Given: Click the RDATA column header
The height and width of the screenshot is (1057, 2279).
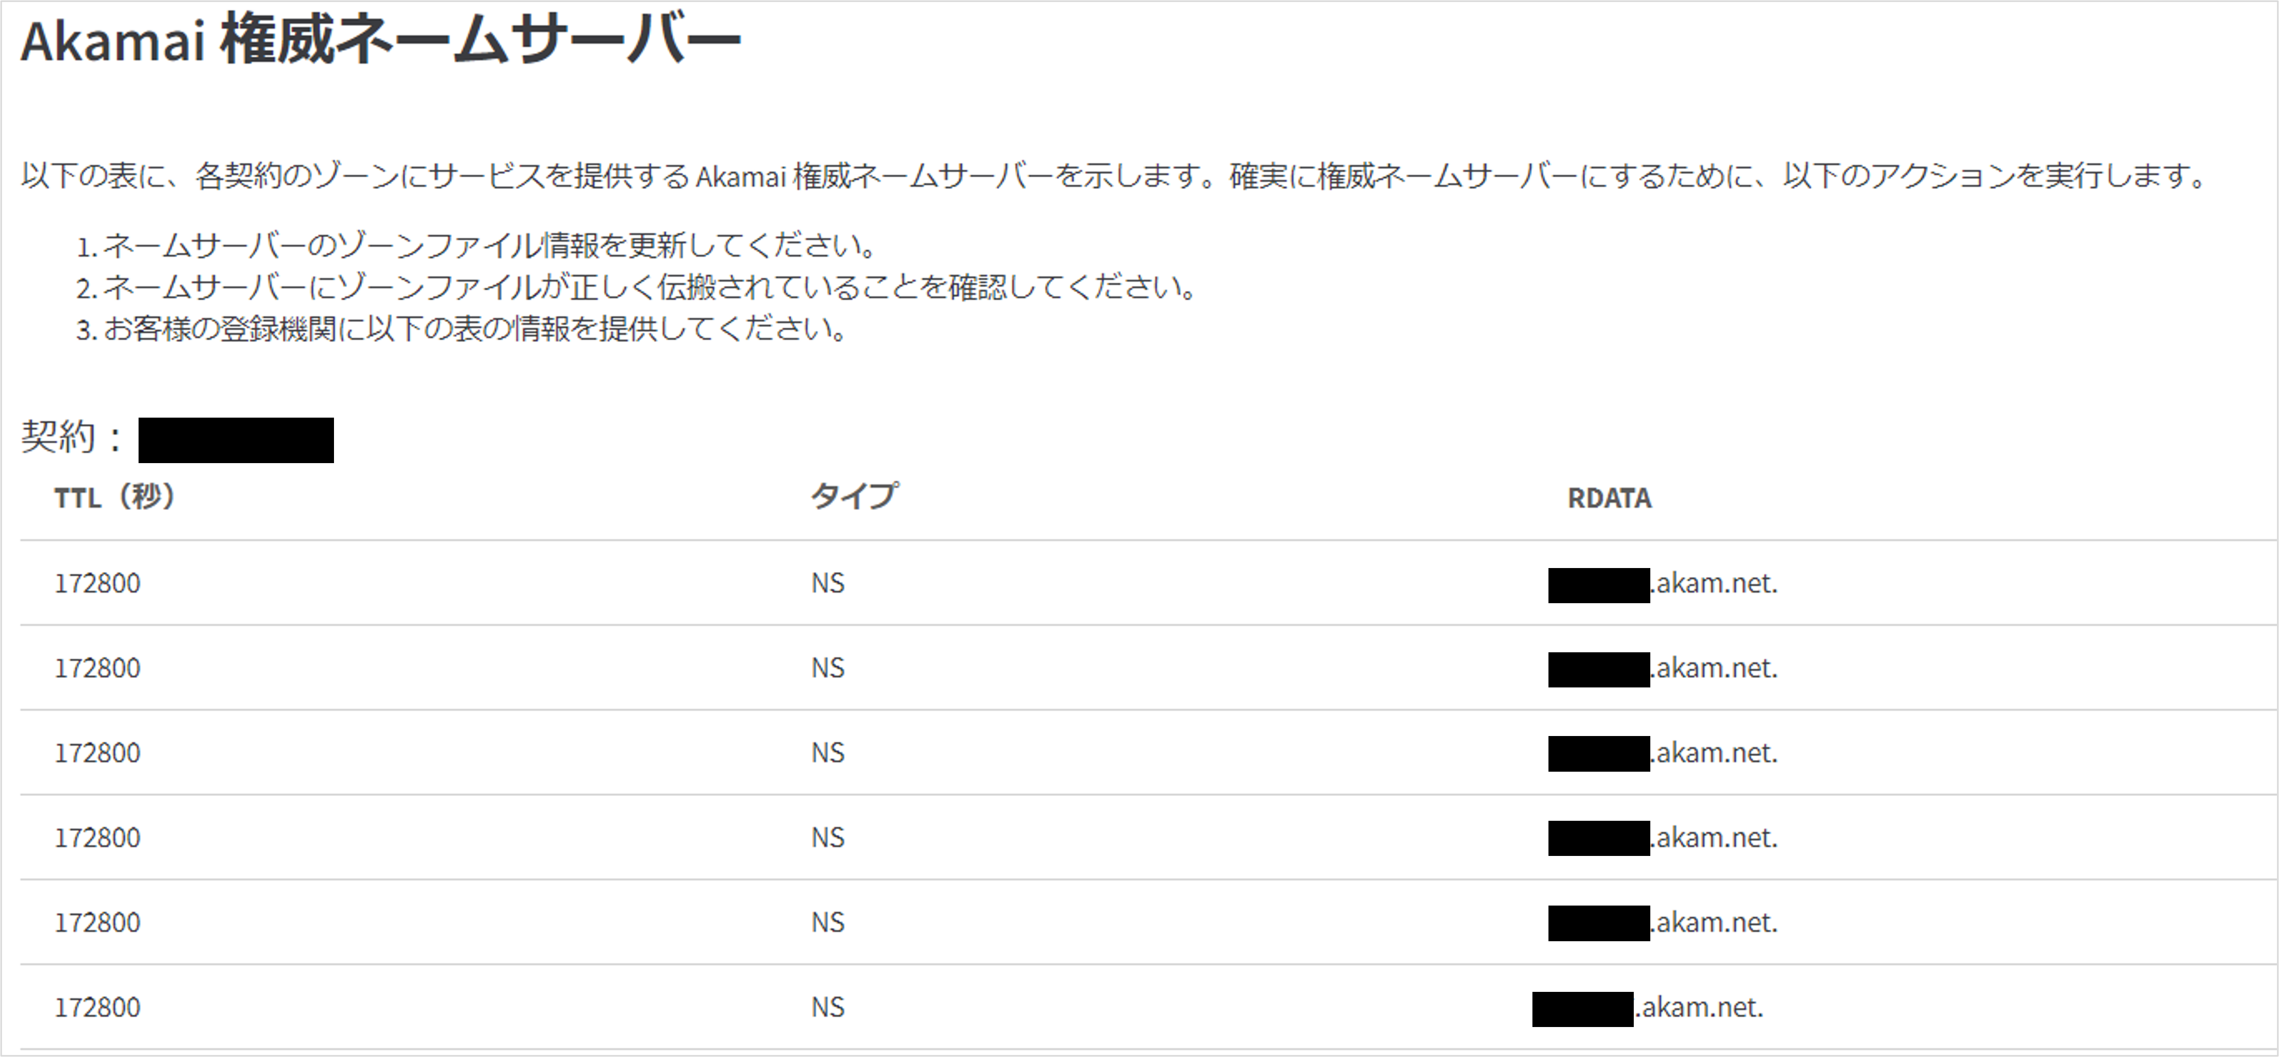Looking at the screenshot, I should 1608,498.
